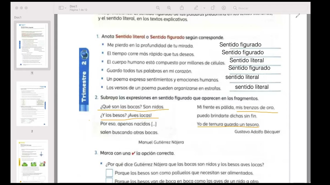Image resolution: width=330 pixels, height=185 pixels.
Task: Expand the highlight options dropdown arrow
Action: 204,8
